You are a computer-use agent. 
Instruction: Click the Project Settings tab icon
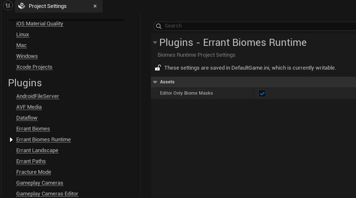click(22, 6)
